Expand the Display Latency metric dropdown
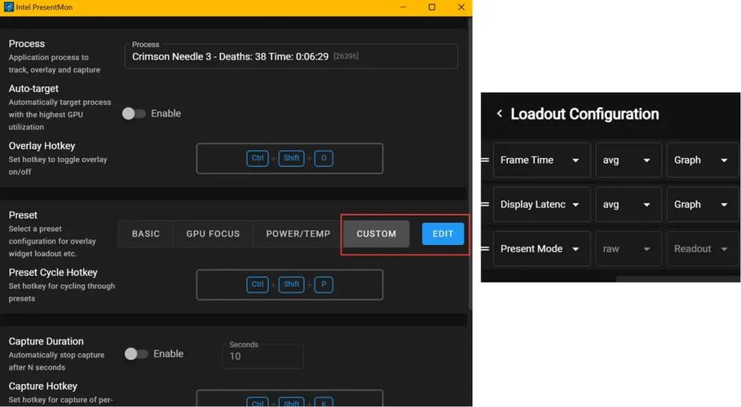 541,204
